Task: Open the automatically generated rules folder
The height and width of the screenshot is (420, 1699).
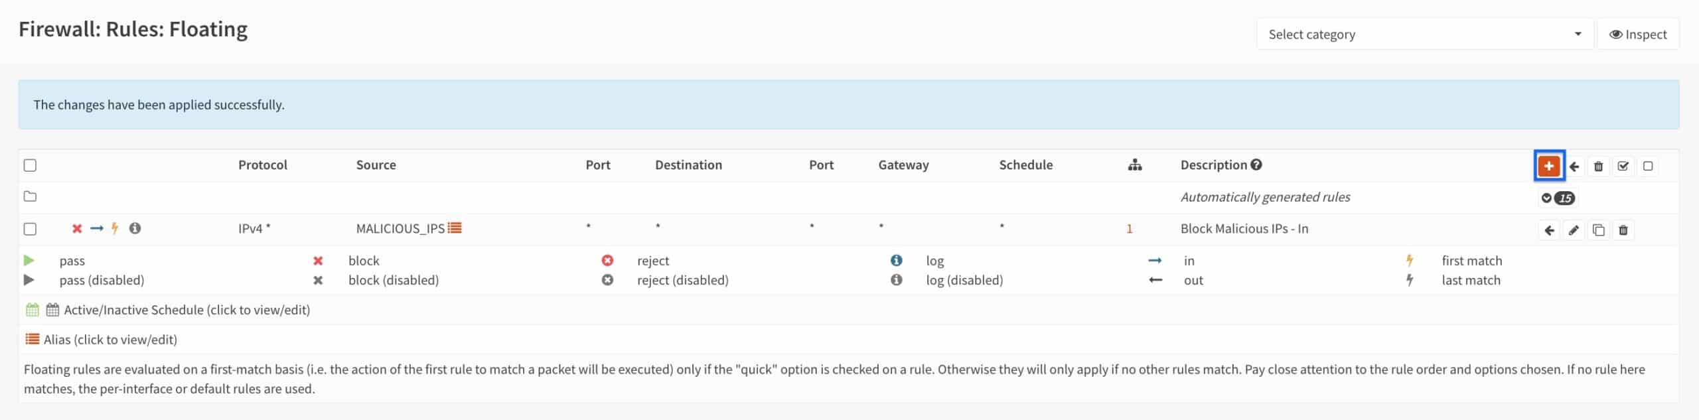Action: [30, 196]
